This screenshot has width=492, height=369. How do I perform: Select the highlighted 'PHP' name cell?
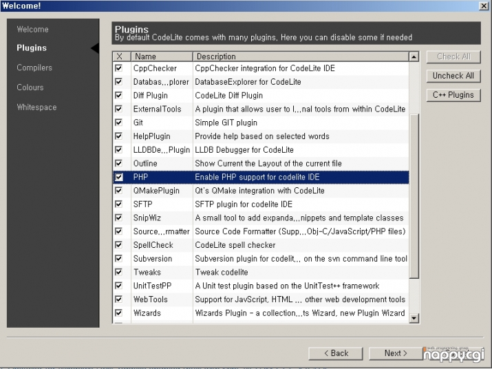pyautogui.click(x=140, y=177)
